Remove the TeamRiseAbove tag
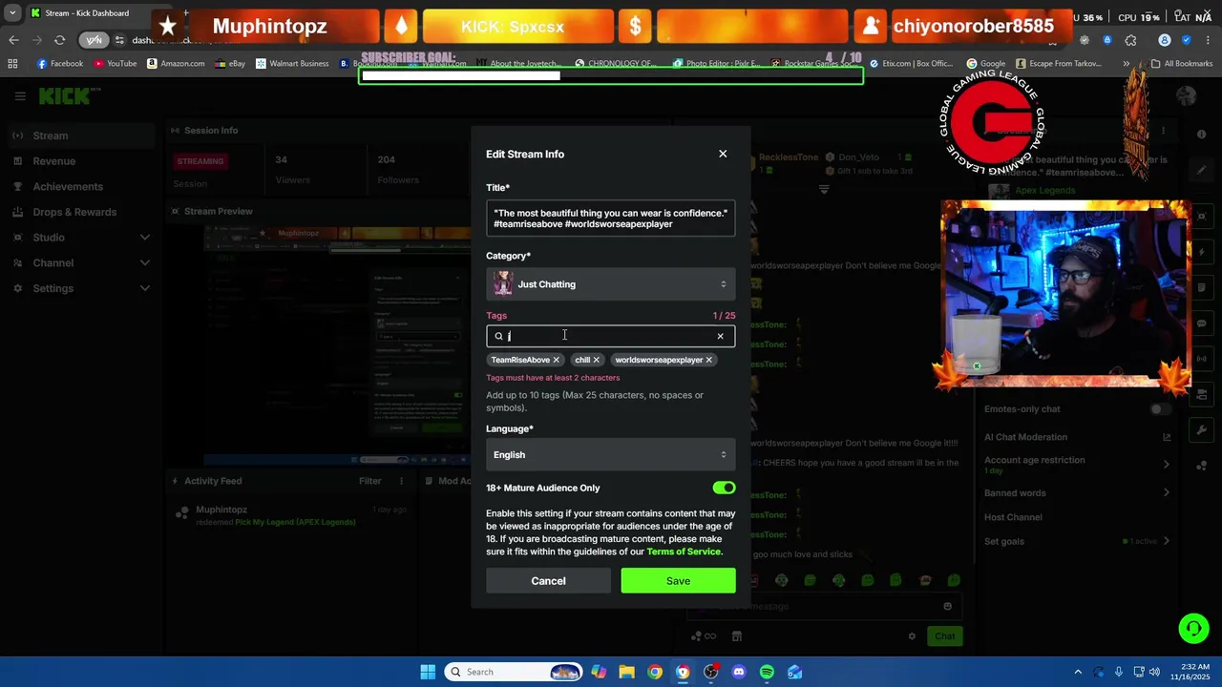This screenshot has width=1222, height=687. tap(556, 360)
